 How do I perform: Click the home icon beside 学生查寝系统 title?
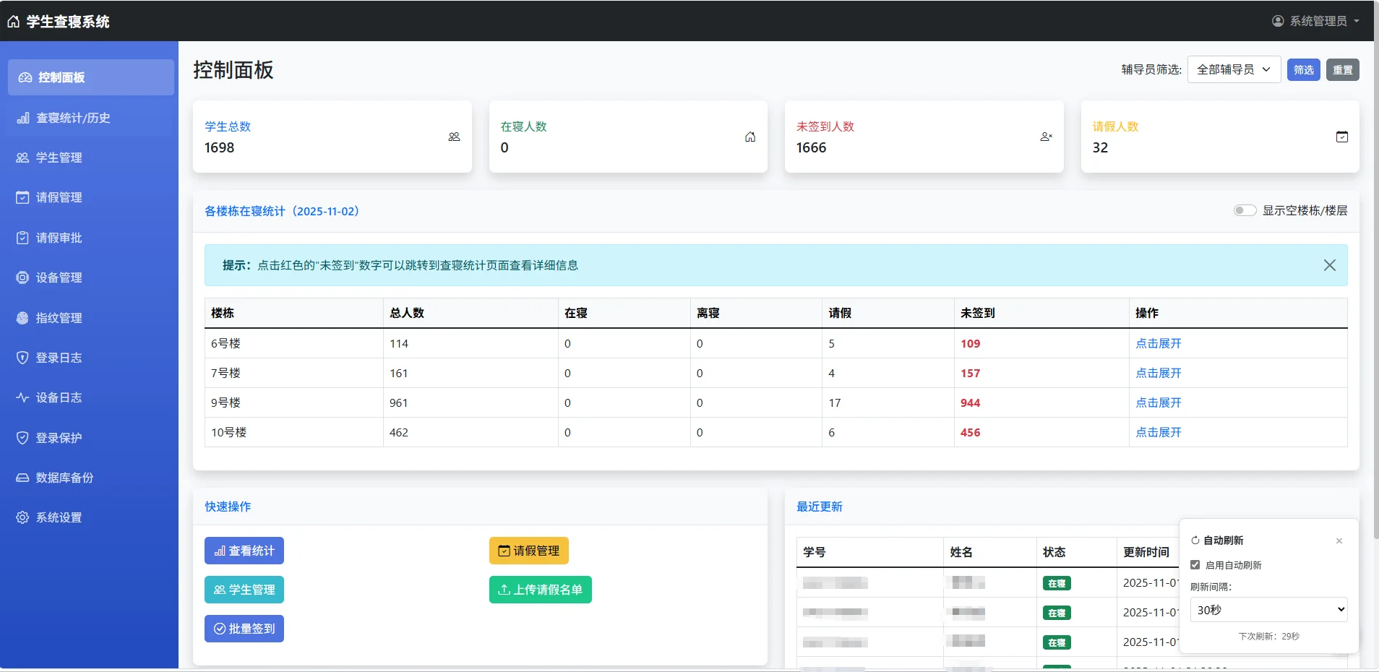[x=13, y=21]
